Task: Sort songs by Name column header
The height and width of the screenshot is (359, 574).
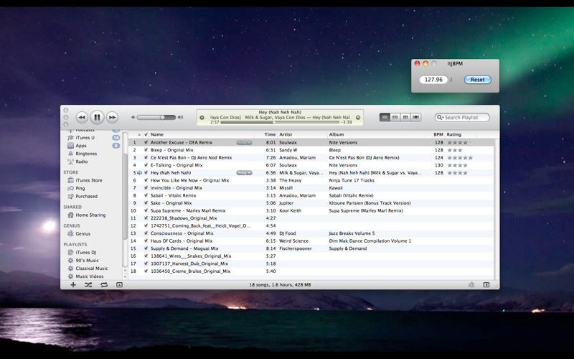Action: coord(157,135)
